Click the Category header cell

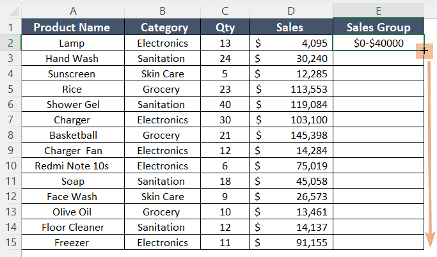coord(163,27)
